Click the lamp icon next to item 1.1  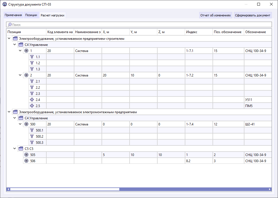coord(31,57)
